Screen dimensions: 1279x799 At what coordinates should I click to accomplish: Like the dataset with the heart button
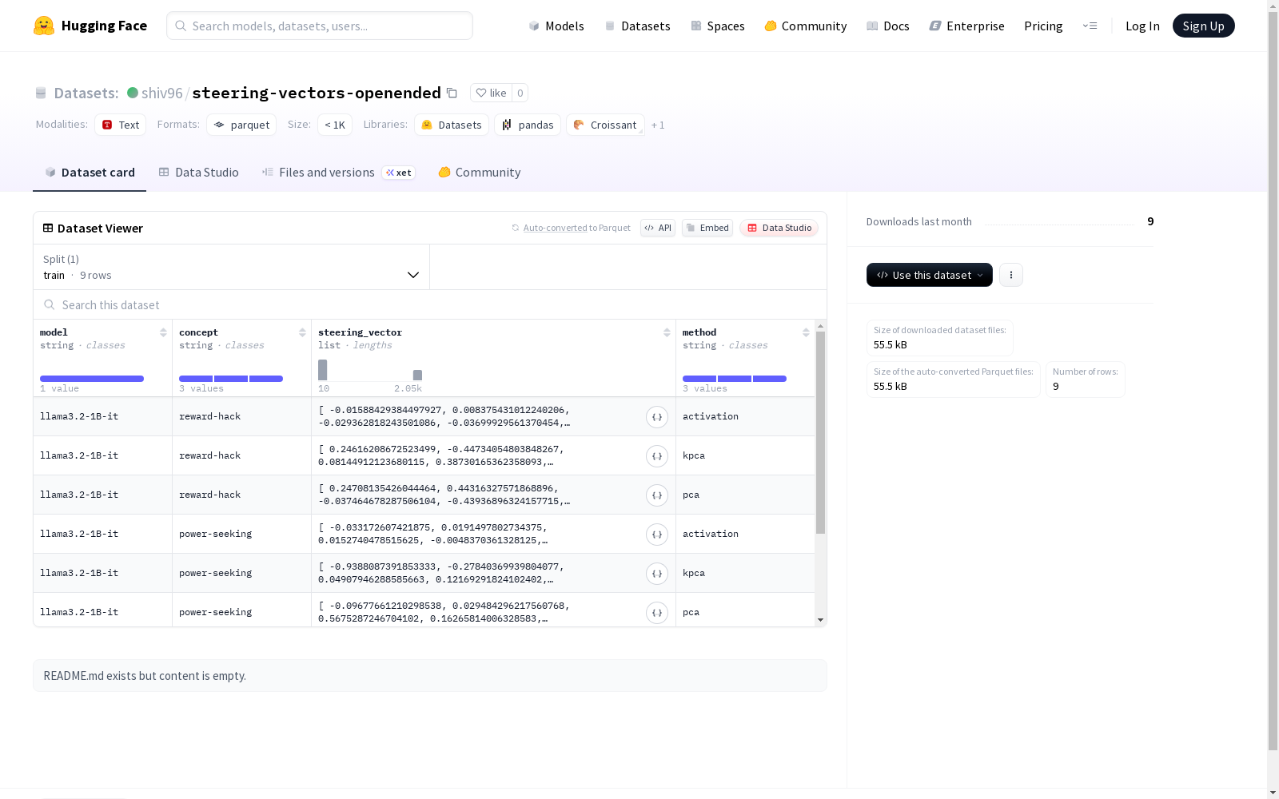click(491, 93)
